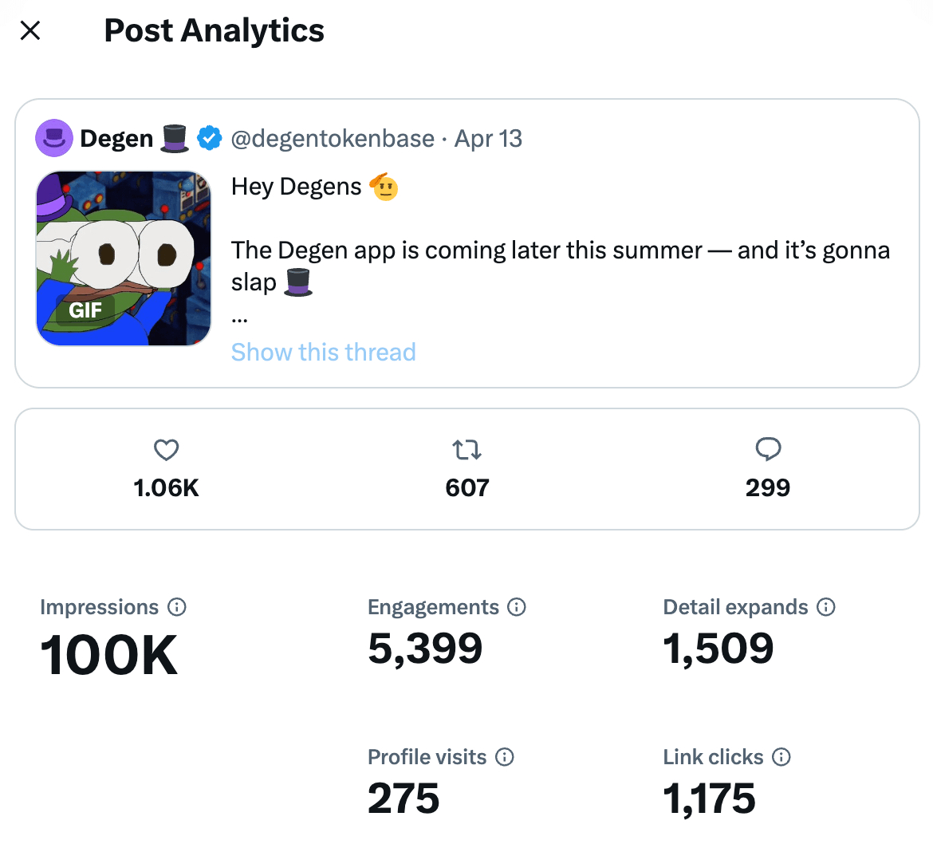
Task: Open the @degentokenbase handle
Action: point(333,139)
